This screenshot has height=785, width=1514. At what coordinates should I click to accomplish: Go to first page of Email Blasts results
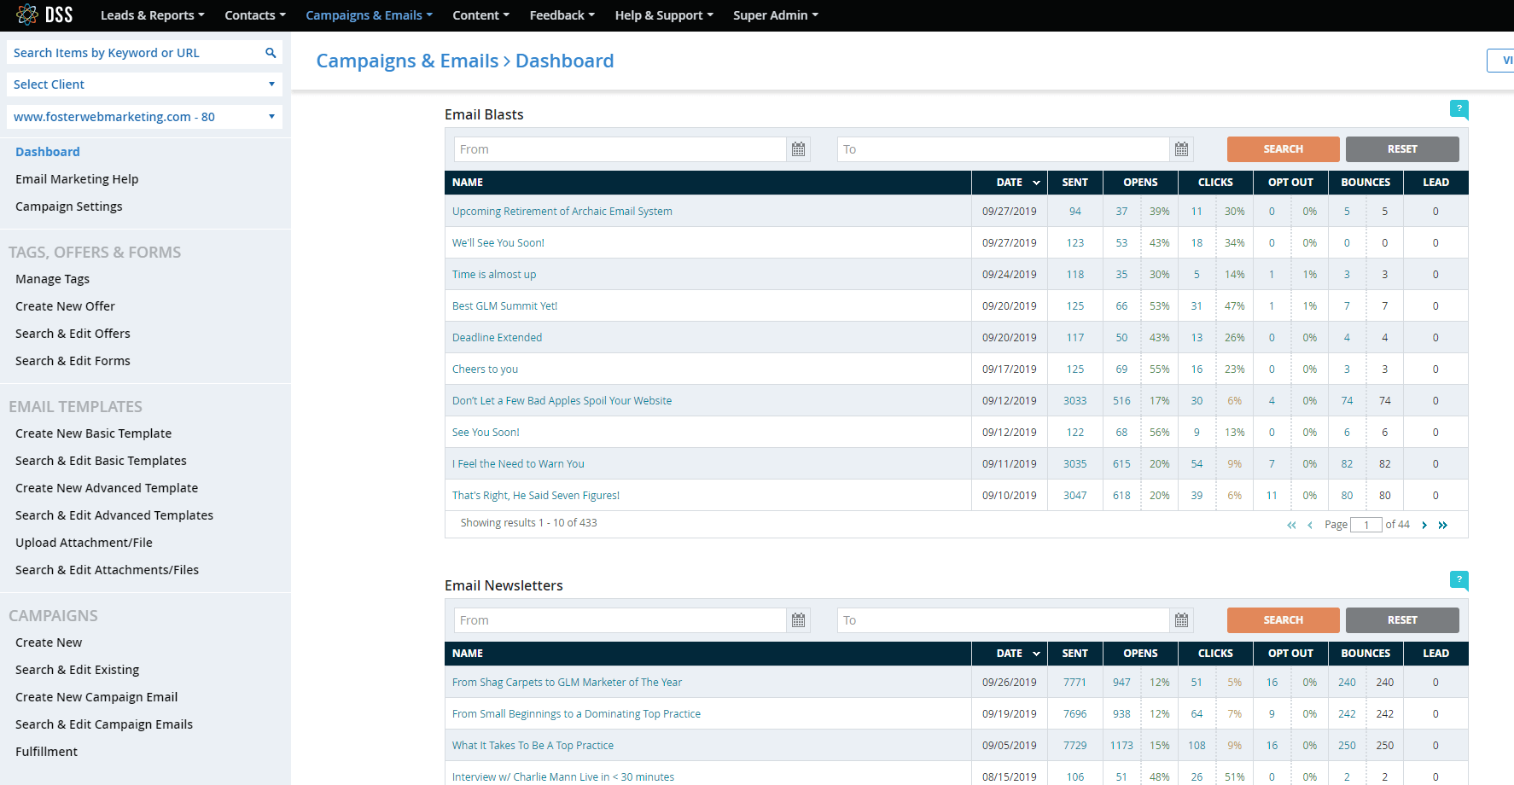[1291, 525]
